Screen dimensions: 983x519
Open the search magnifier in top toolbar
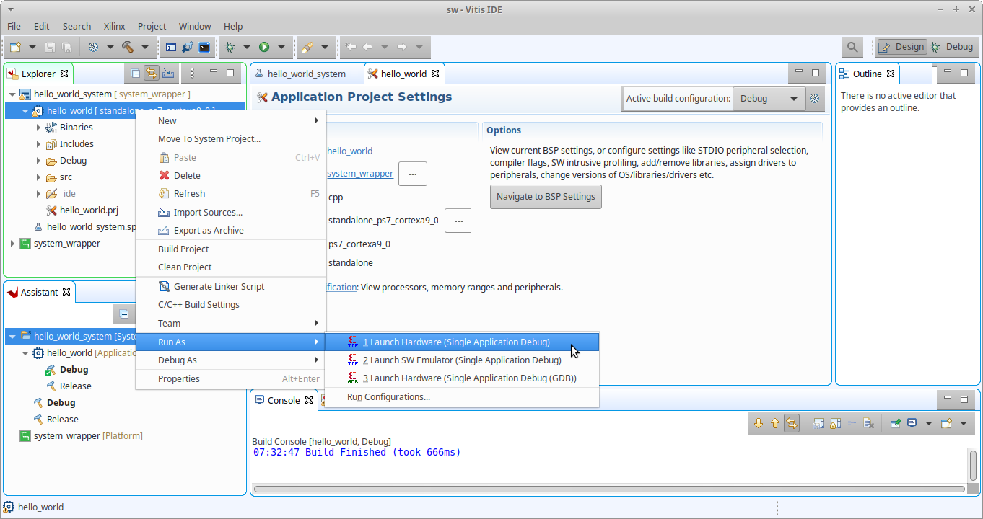pyautogui.click(x=852, y=47)
